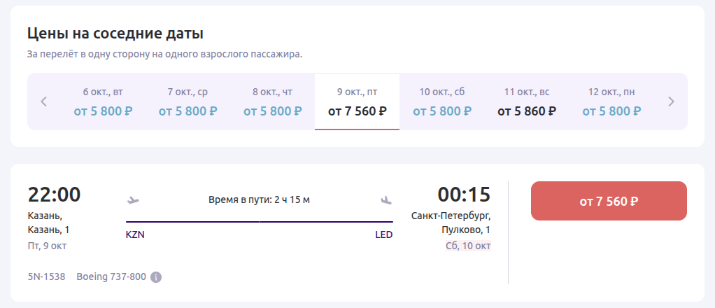Click the landing plane icon above LED
The width and height of the screenshot is (715, 308).
point(386,200)
